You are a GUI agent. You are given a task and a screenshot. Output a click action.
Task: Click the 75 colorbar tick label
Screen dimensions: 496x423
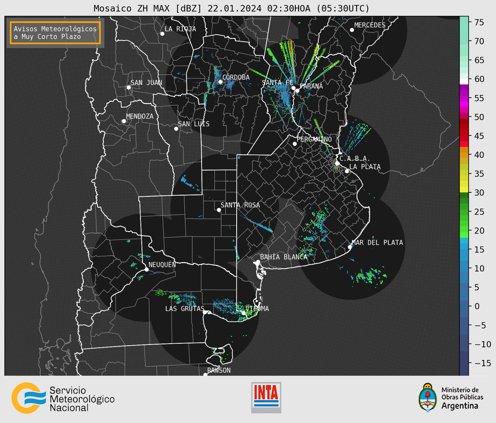point(479,22)
